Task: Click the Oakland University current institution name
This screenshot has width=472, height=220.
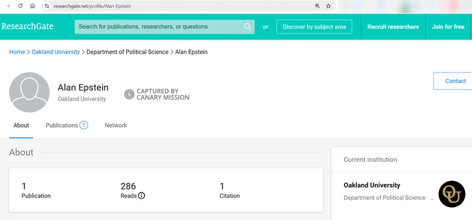Action: (x=372, y=185)
